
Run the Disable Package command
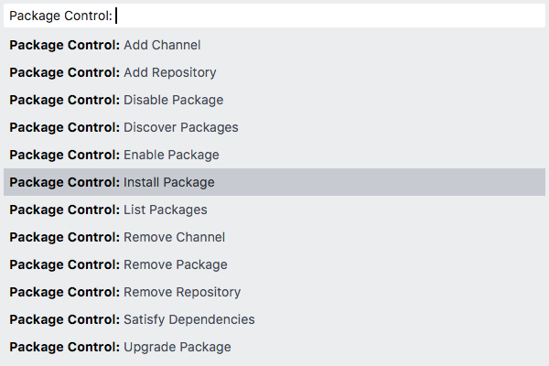coord(274,100)
